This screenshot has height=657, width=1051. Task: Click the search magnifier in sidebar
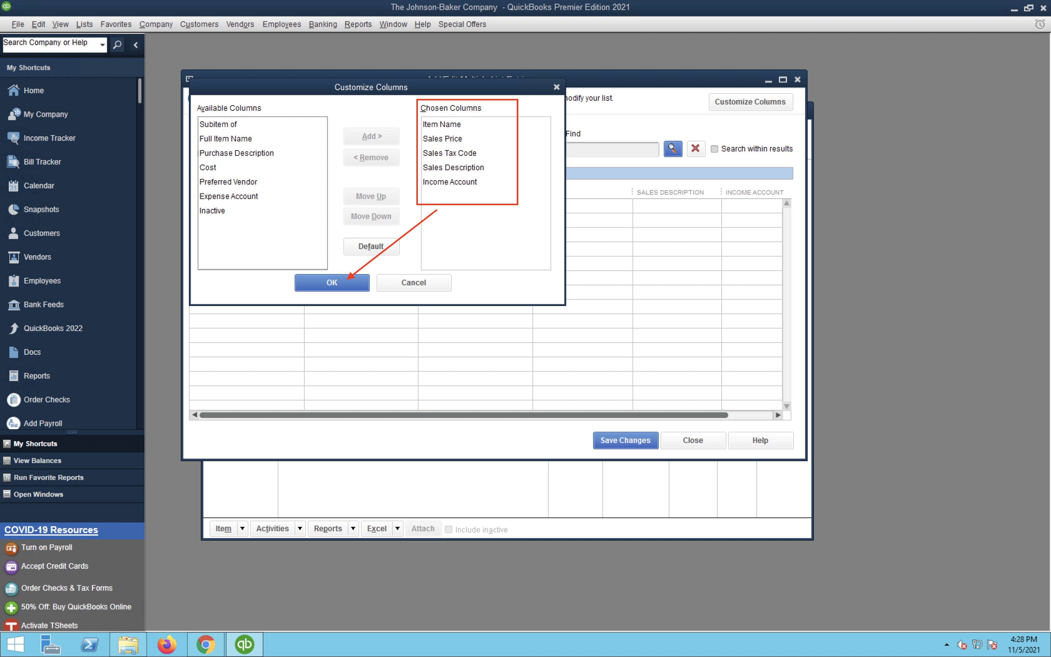[x=117, y=45]
